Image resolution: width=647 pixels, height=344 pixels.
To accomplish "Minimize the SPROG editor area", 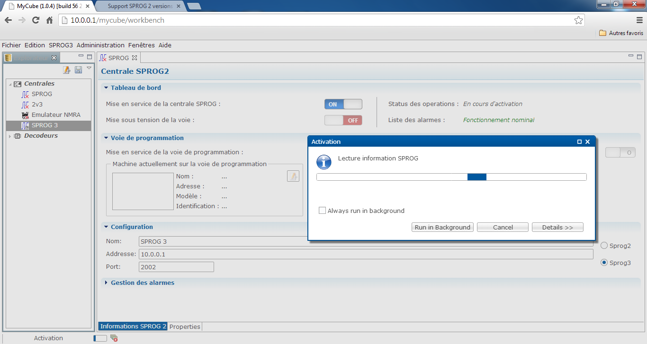I will tap(630, 56).
